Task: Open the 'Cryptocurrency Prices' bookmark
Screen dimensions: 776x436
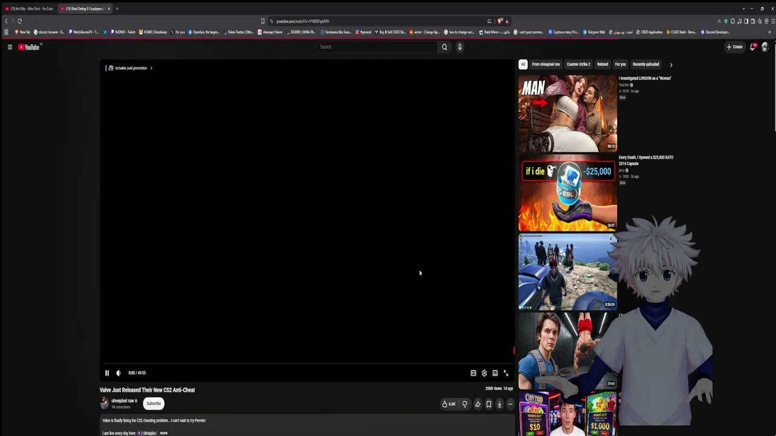Action: (564, 32)
